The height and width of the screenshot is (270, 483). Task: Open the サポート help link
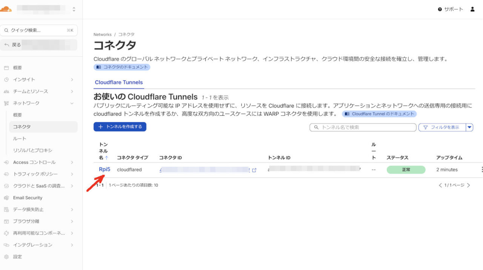tap(451, 9)
